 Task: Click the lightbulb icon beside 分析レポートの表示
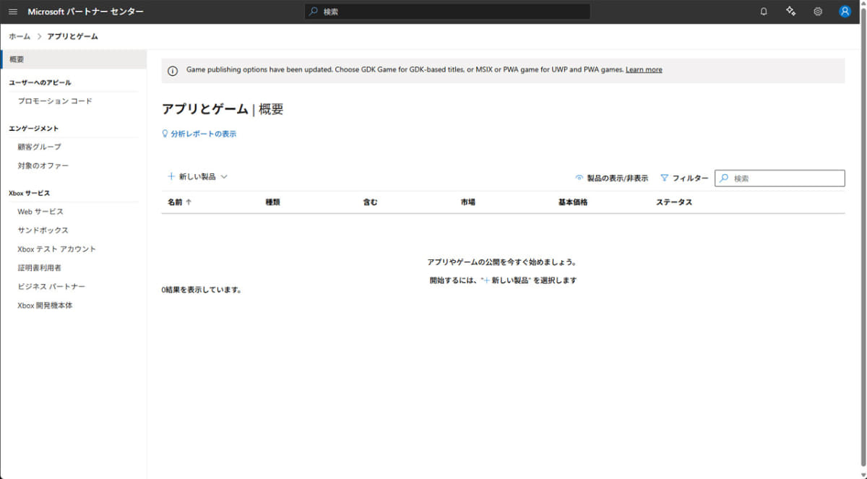pyautogui.click(x=165, y=134)
